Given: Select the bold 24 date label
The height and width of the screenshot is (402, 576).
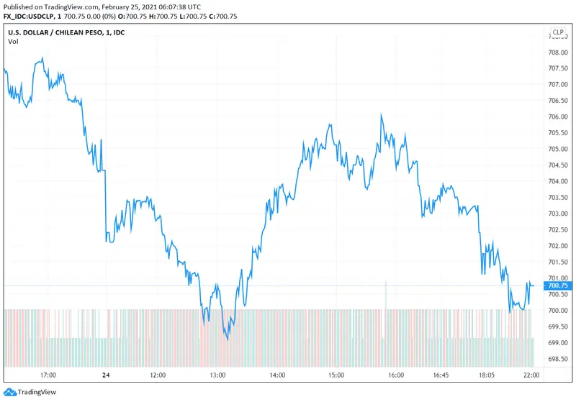Looking at the screenshot, I should [x=105, y=375].
